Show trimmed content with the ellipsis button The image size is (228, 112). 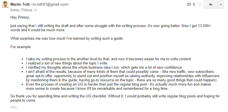coord(14,107)
